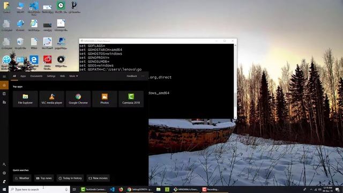Click the microphone icon in search box
Viewport: 343px width, 193px height.
pos(66,189)
